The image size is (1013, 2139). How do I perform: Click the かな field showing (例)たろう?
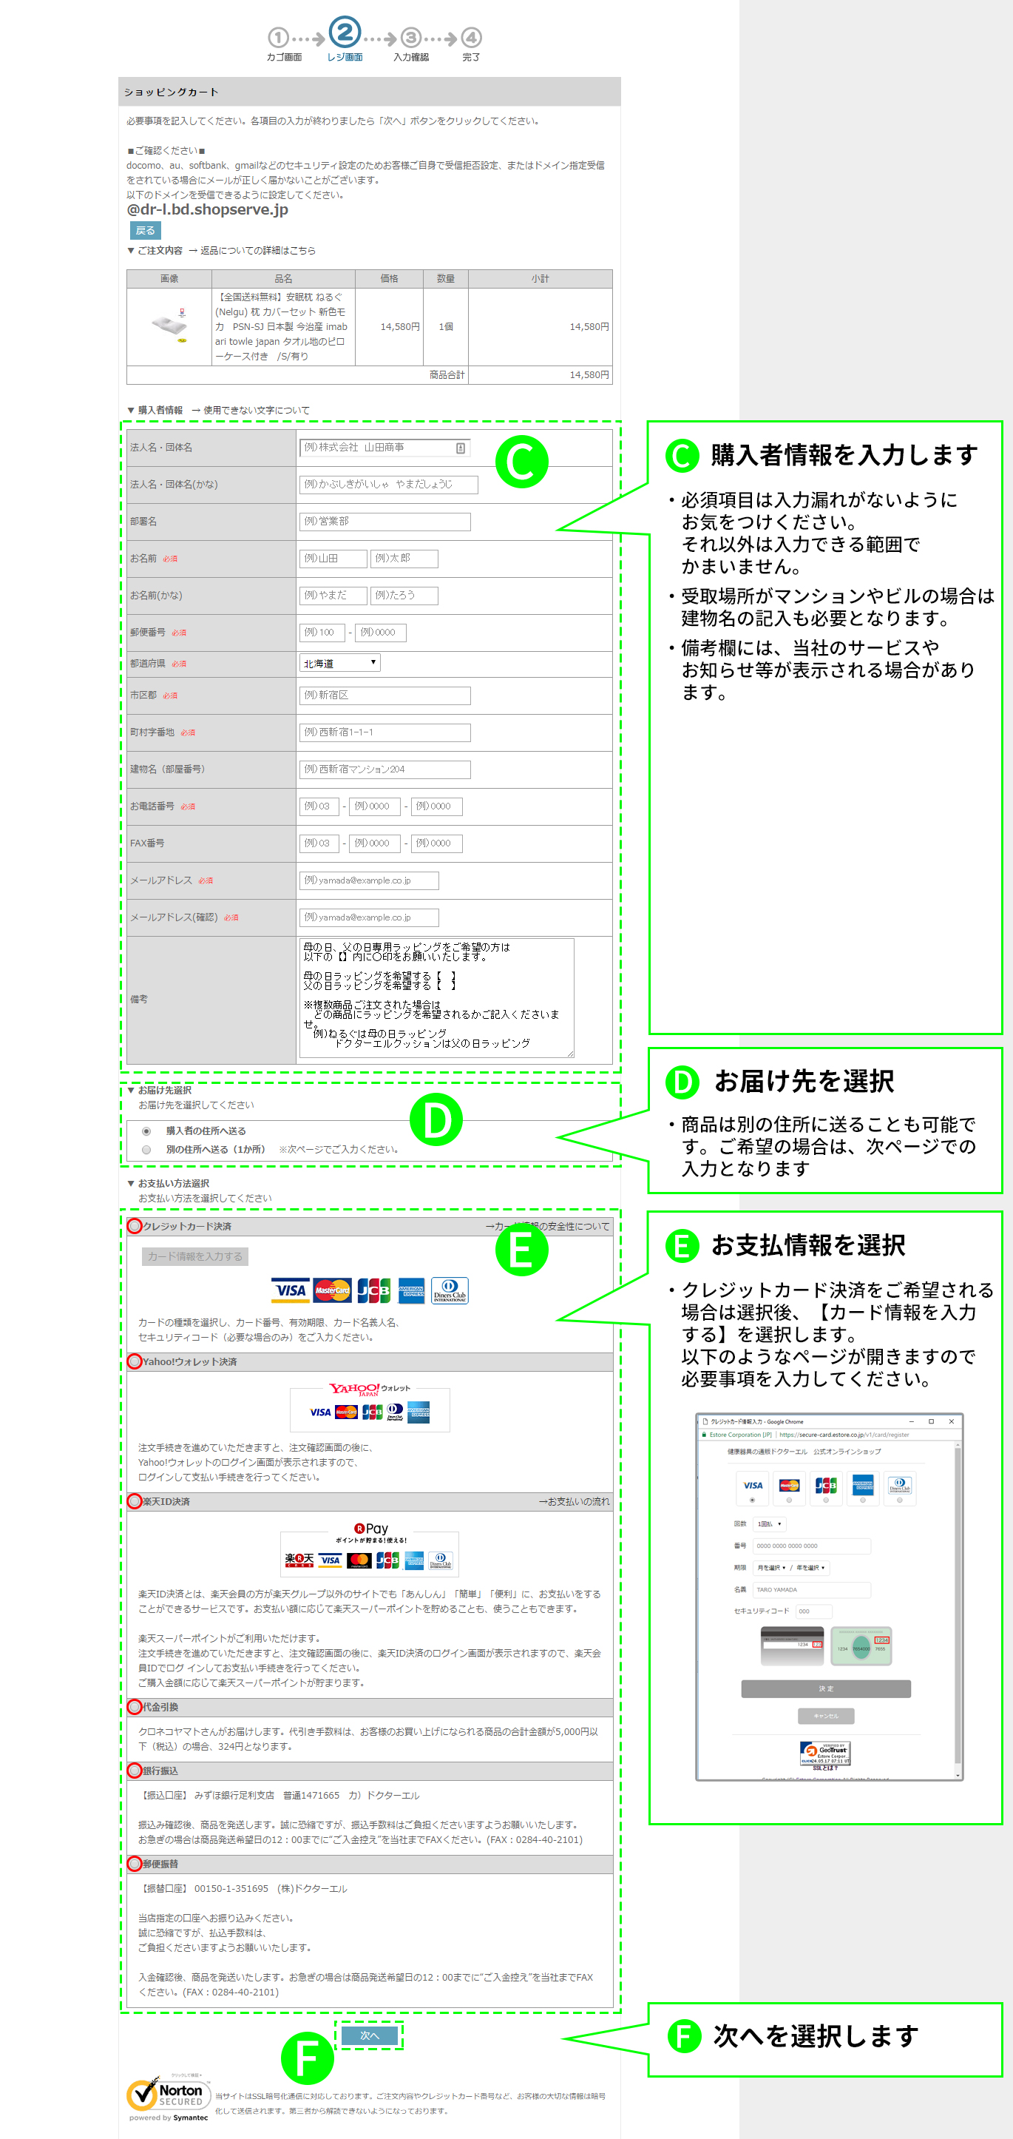(x=404, y=596)
